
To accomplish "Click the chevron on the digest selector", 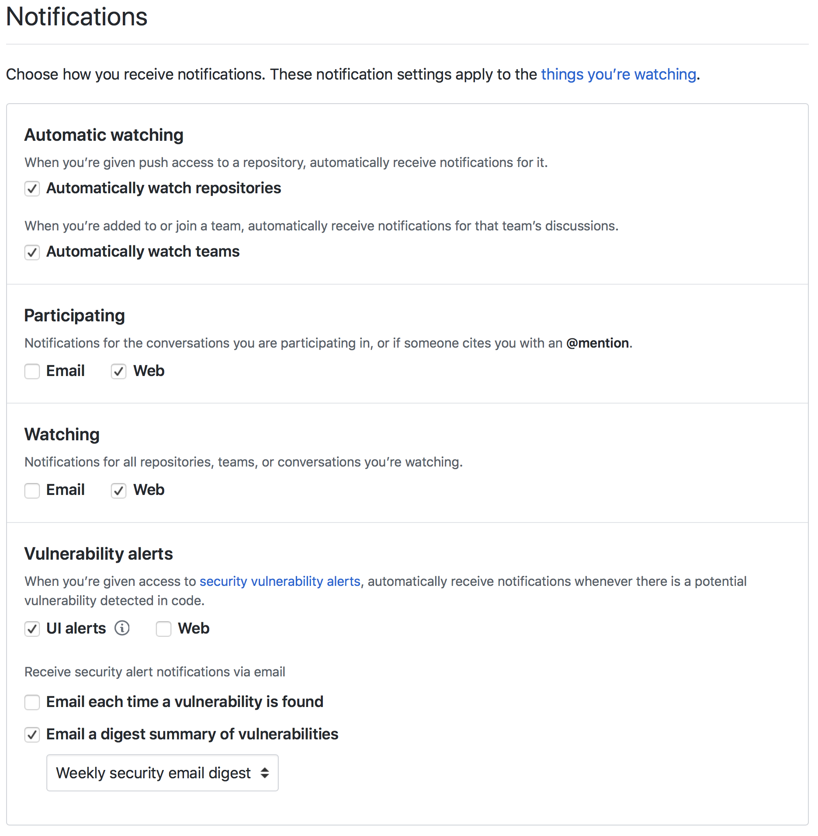I will [265, 773].
